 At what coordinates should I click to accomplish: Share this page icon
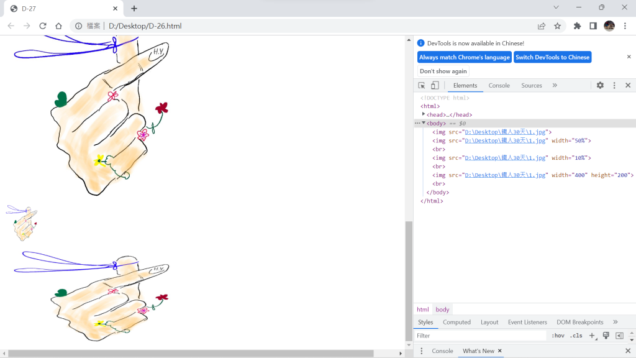pyautogui.click(x=542, y=26)
